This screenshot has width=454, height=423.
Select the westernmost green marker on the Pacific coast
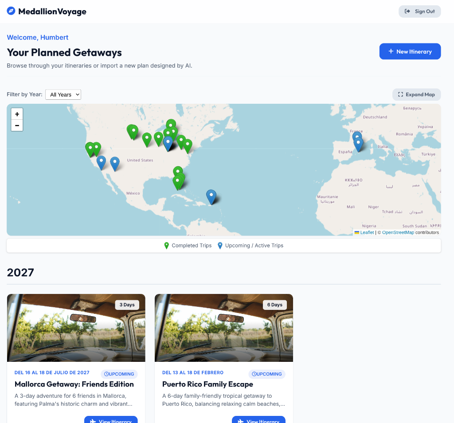point(90,150)
